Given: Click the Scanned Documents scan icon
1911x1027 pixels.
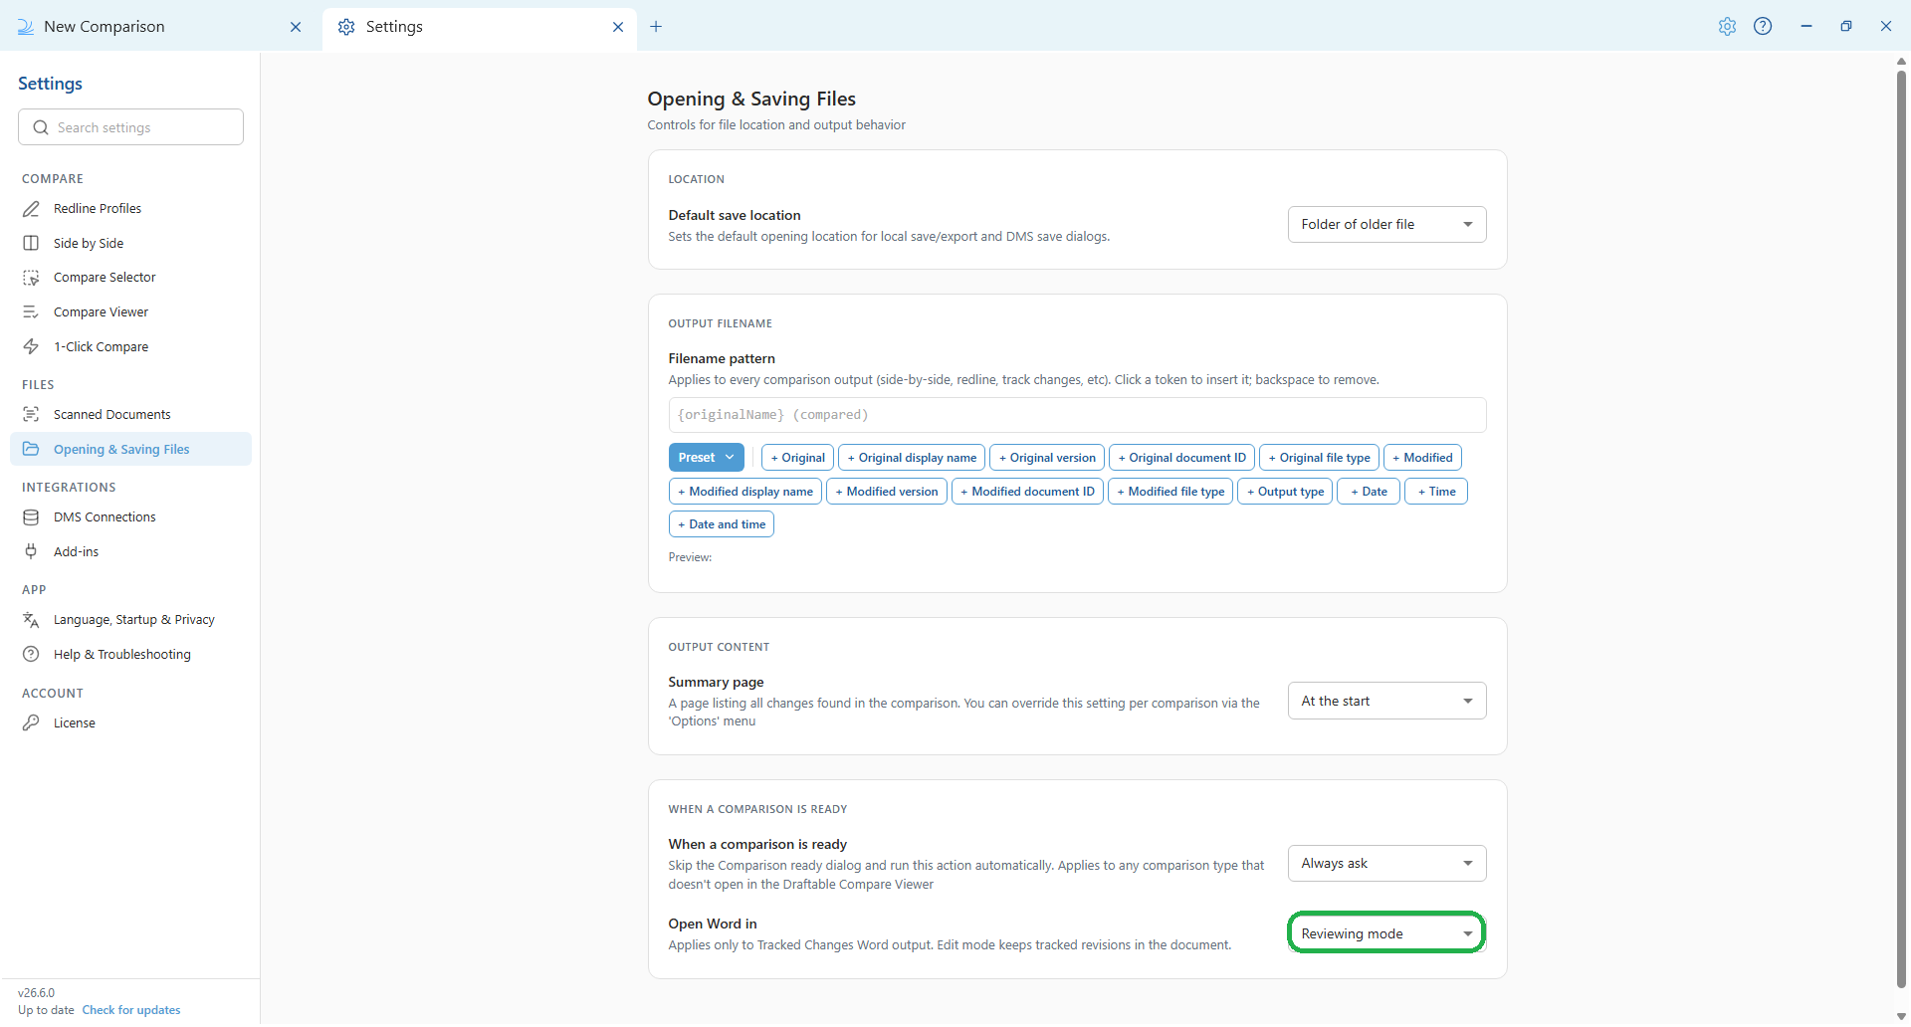Looking at the screenshot, I should point(31,415).
